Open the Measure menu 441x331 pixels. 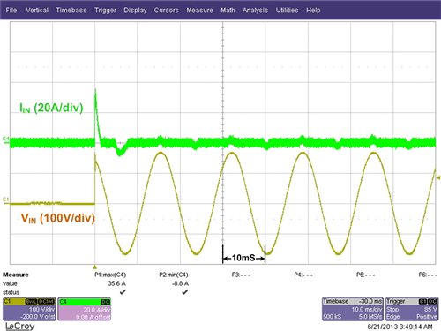point(199,10)
